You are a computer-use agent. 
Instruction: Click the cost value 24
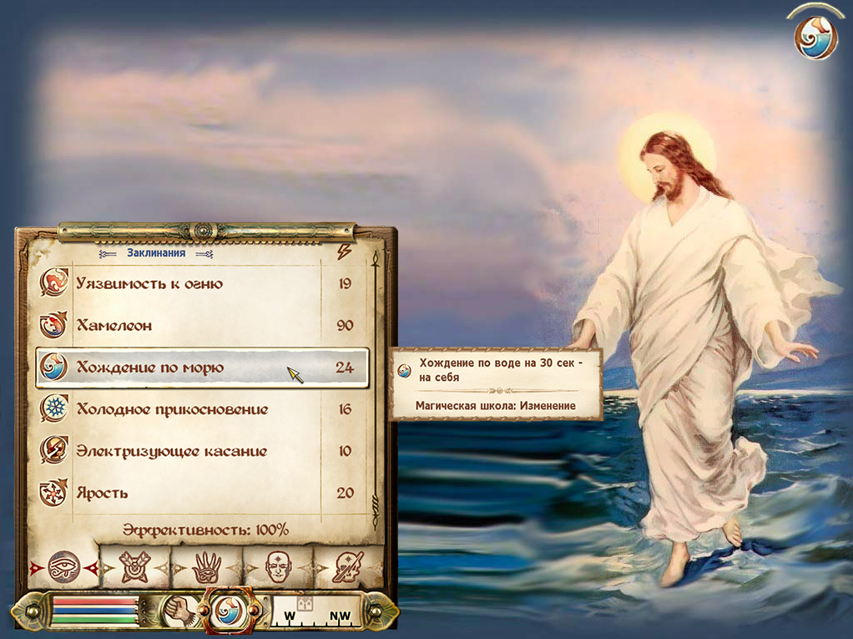pos(345,368)
